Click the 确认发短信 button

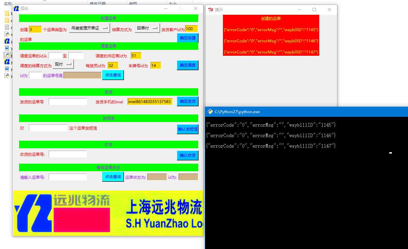tap(188, 129)
